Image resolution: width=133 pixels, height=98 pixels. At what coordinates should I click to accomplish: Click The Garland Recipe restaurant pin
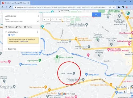tap(45, 87)
